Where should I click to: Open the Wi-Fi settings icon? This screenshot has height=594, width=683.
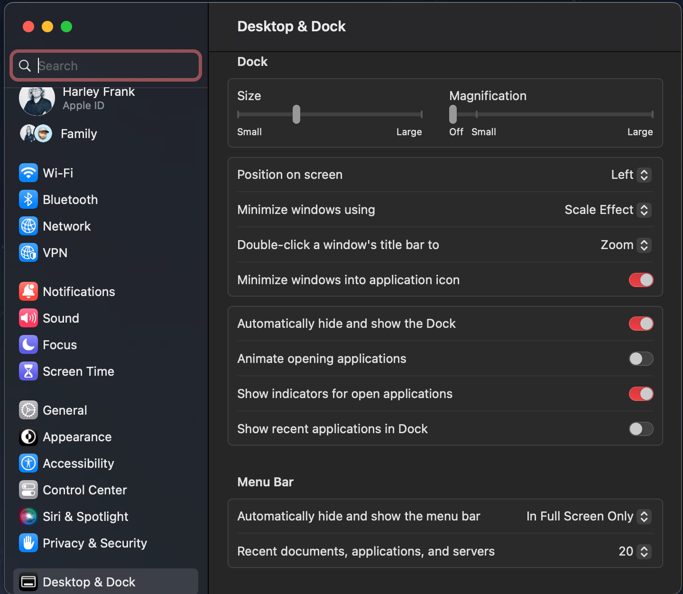click(x=28, y=173)
